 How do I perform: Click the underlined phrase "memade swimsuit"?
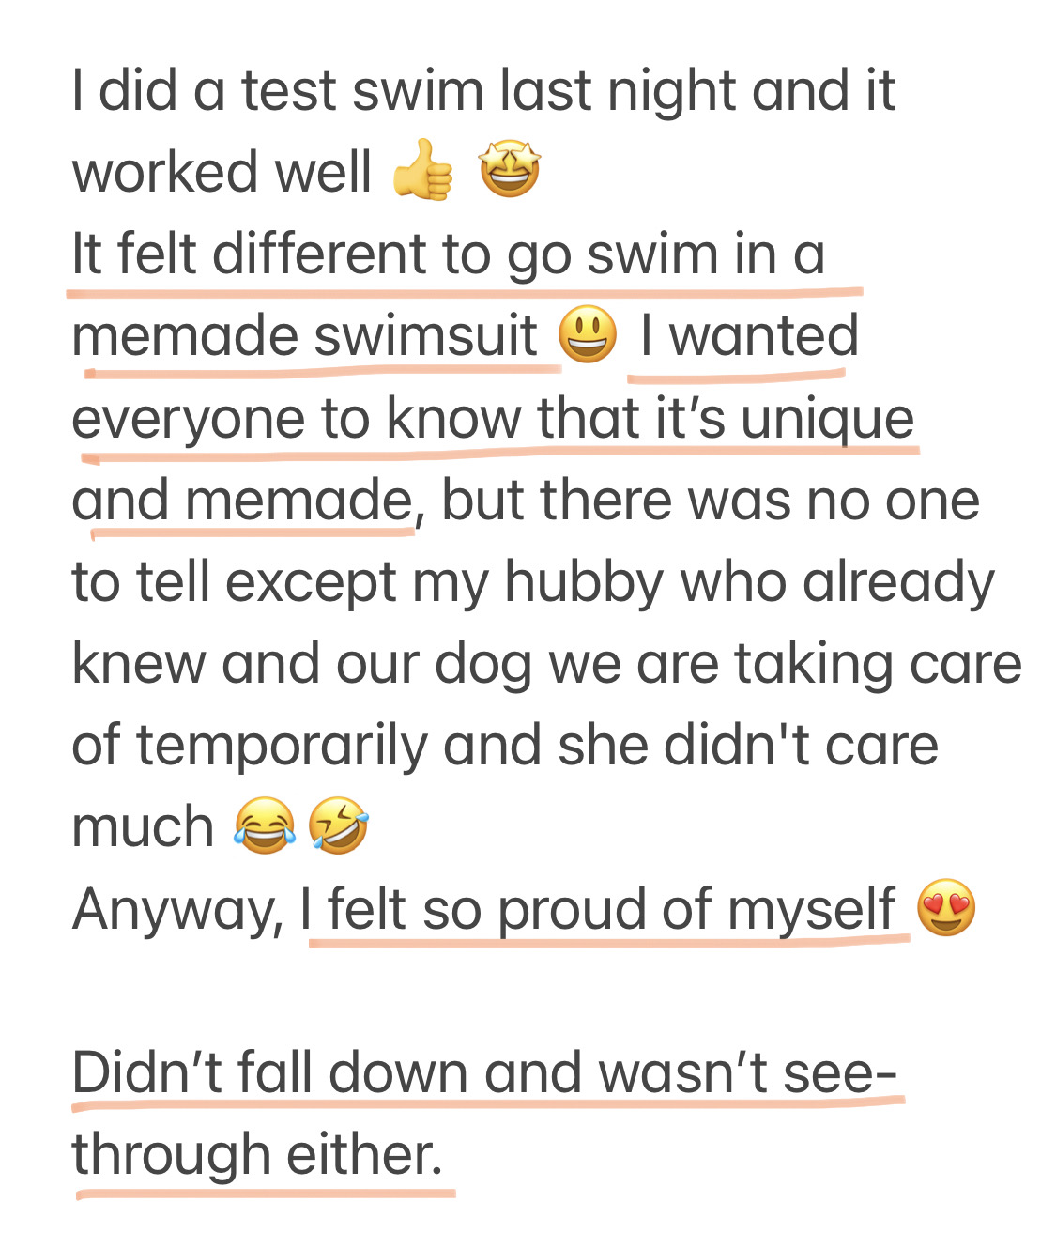305,336
